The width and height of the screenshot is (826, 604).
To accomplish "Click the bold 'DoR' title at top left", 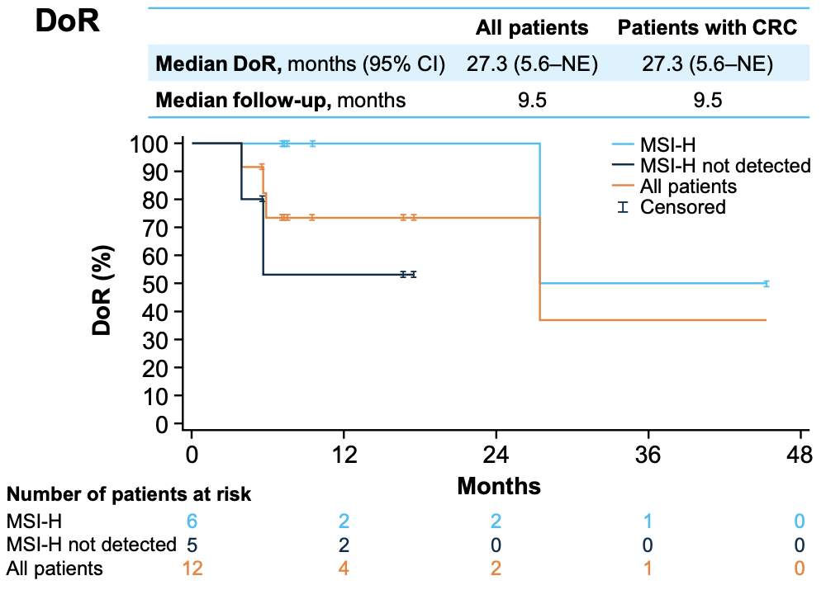I will click(68, 21).
